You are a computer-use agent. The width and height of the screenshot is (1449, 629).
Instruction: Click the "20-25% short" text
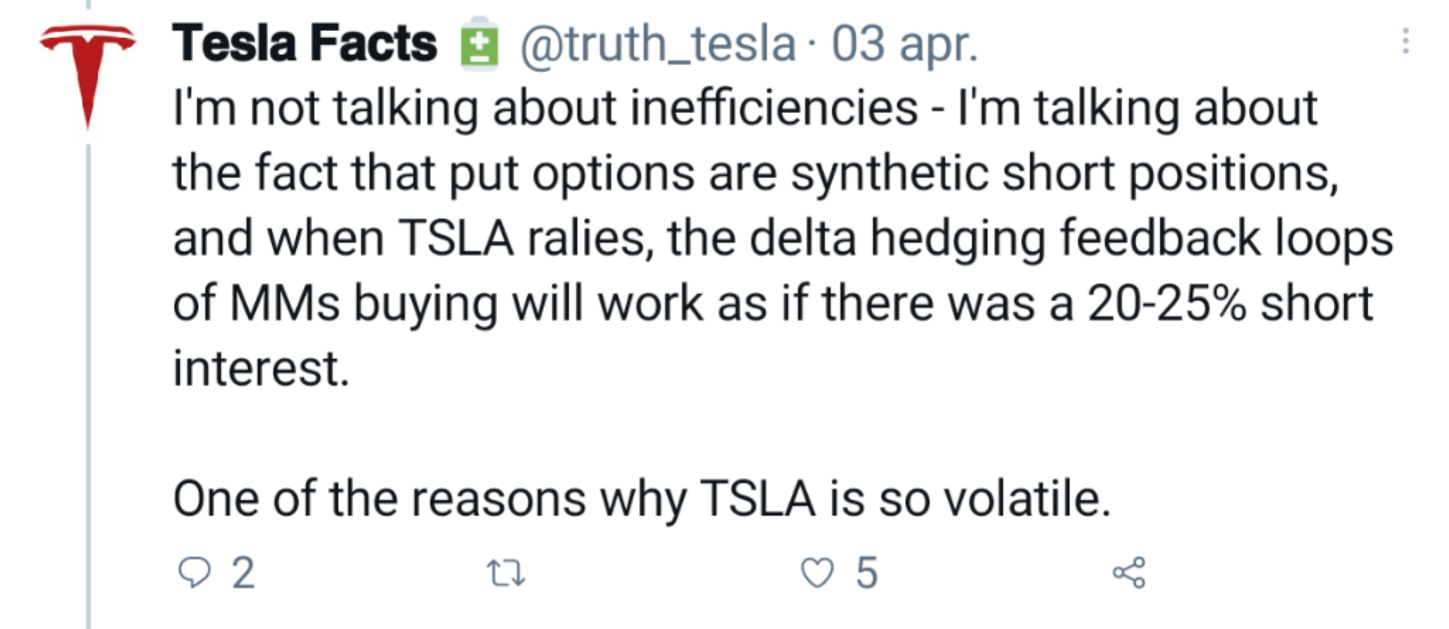[x=1230, y=304]
